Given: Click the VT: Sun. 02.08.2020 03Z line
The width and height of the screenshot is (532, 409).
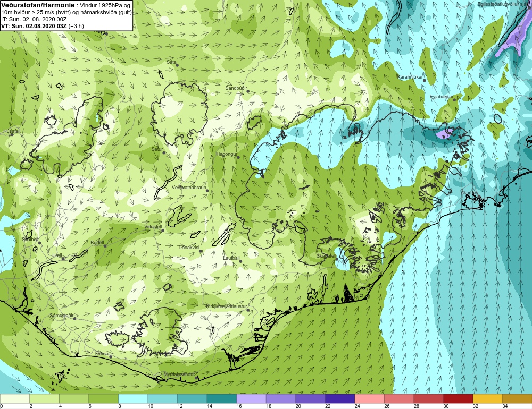Looking at the screenshot, I should tap(43, 26).
